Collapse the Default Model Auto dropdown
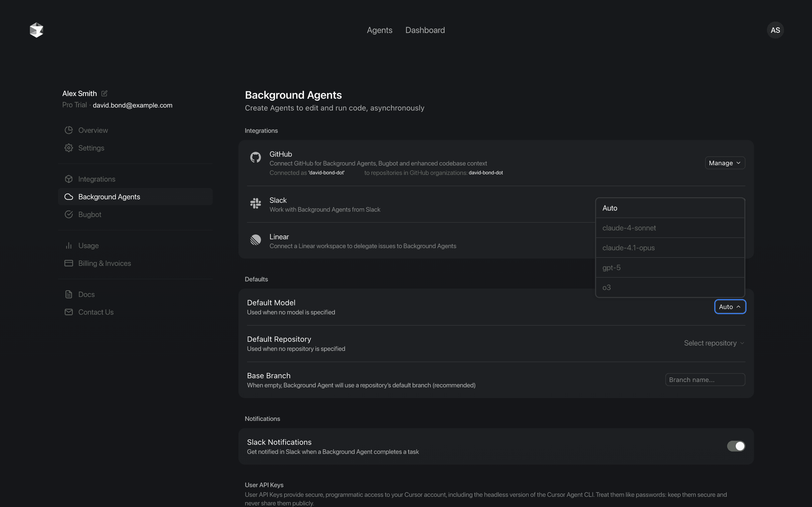This screenshot has width=812, height=507. coord(730,307)
